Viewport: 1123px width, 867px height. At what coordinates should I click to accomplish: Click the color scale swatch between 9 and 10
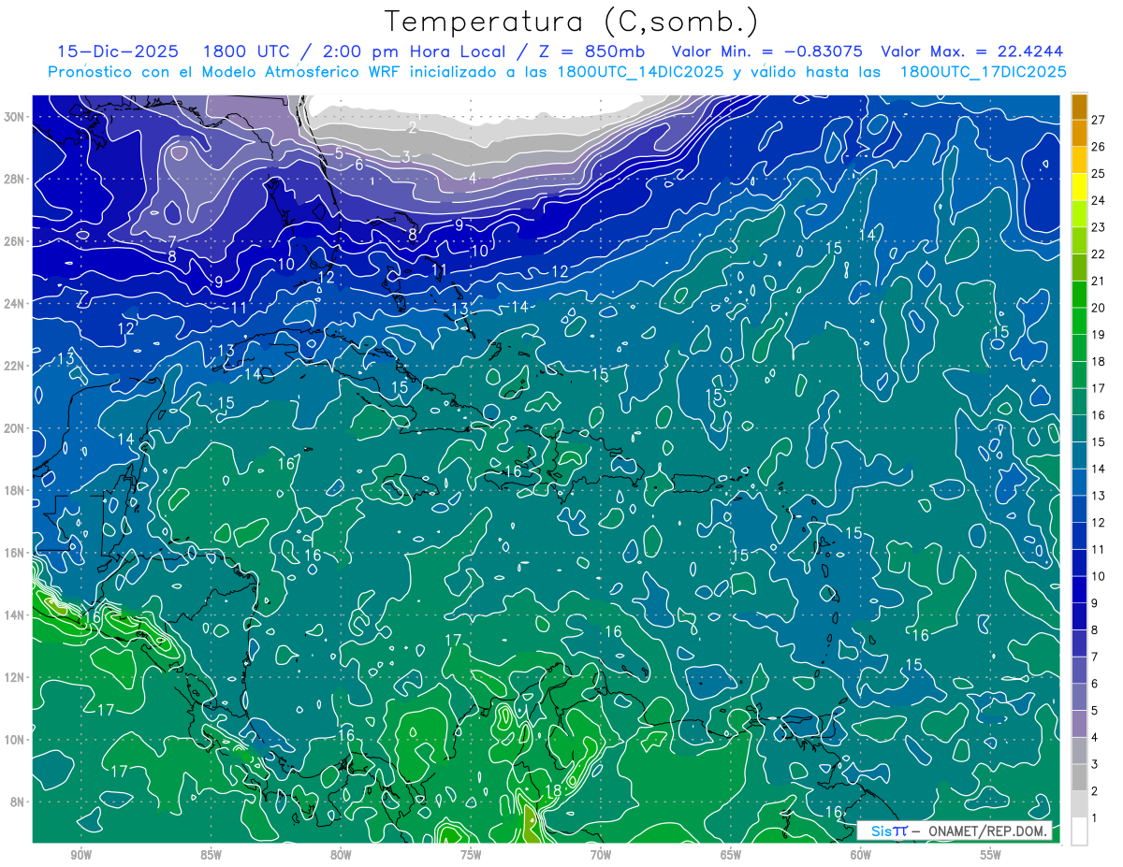coord(1079,589)
